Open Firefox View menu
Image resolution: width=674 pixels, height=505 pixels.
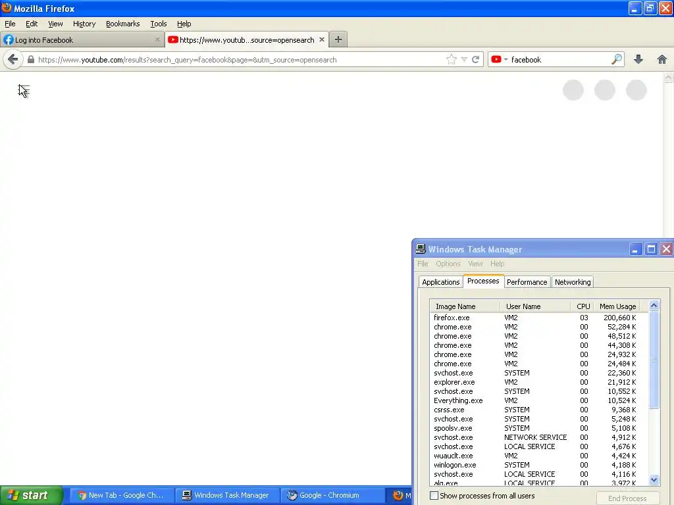coord(55,24)
